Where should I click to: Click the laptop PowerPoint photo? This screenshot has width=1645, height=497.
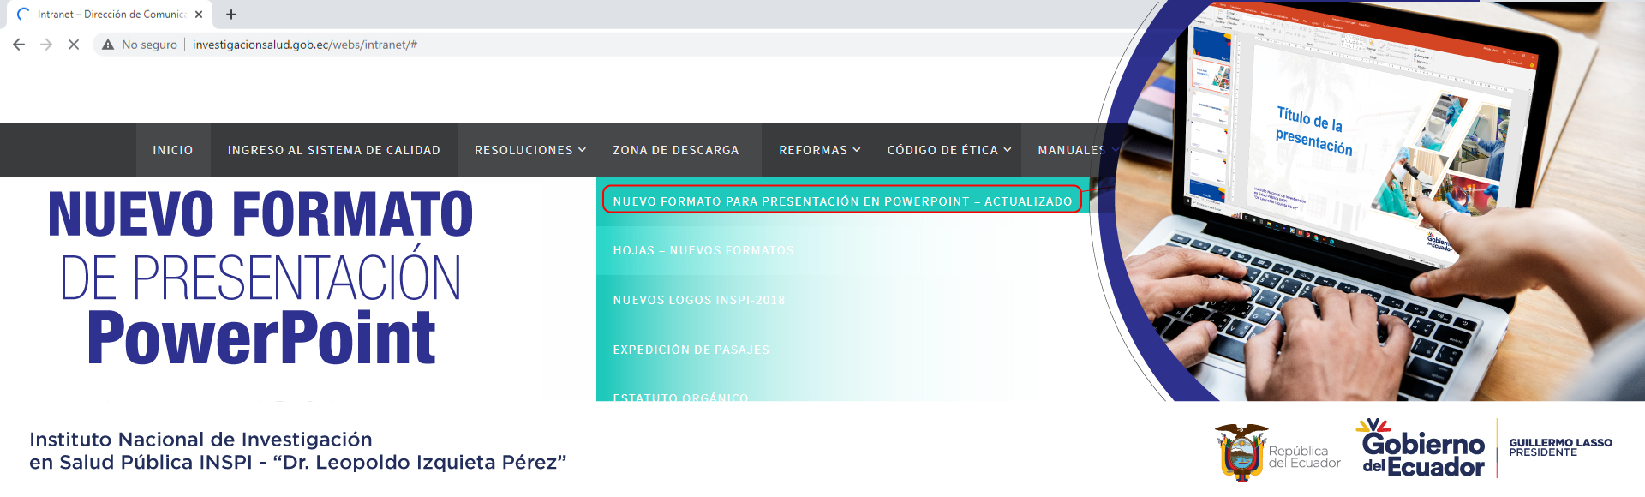click(1371, 201)
